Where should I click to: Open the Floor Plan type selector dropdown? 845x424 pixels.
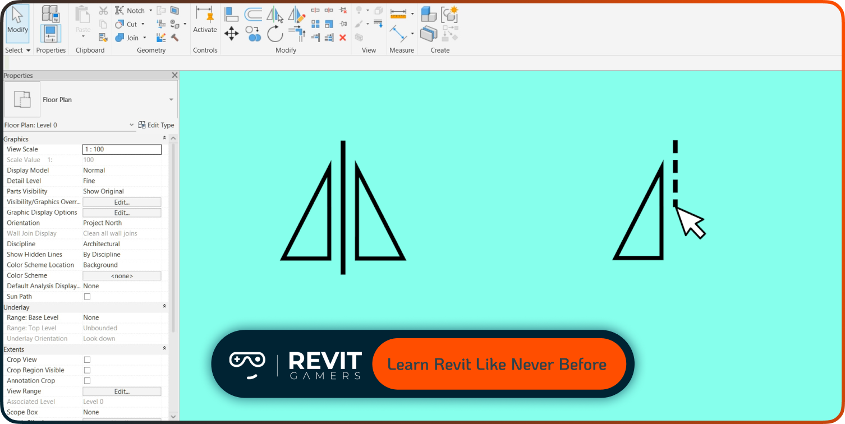pos(171,100)
